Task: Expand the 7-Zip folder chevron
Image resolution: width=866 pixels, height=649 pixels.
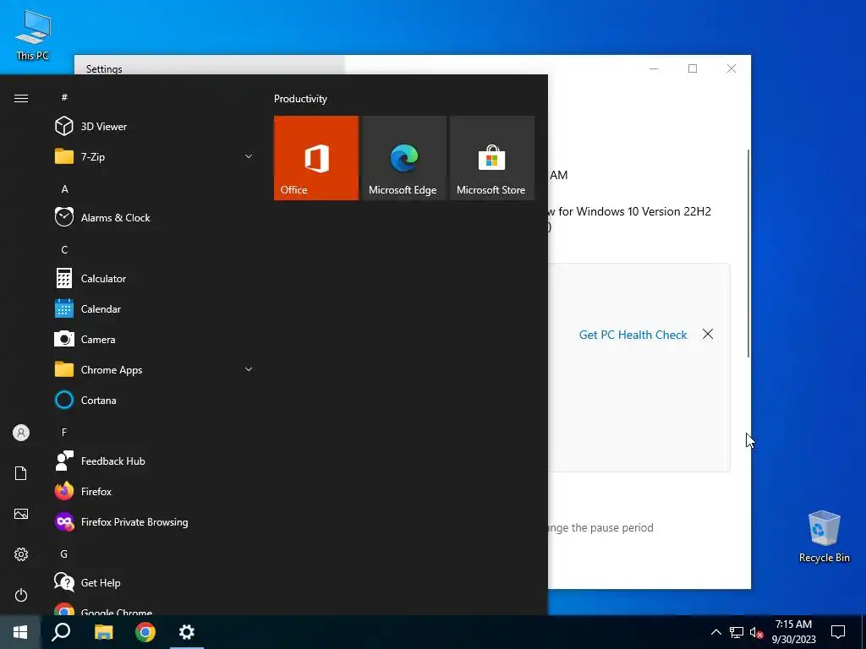Action: click(249, 156)
